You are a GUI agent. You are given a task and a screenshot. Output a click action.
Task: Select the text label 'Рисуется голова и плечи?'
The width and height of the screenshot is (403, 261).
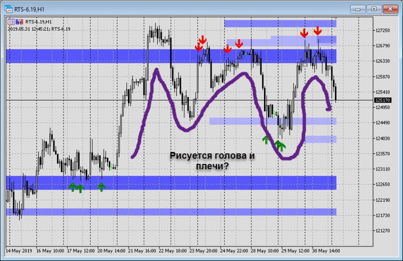click(212, 160)
